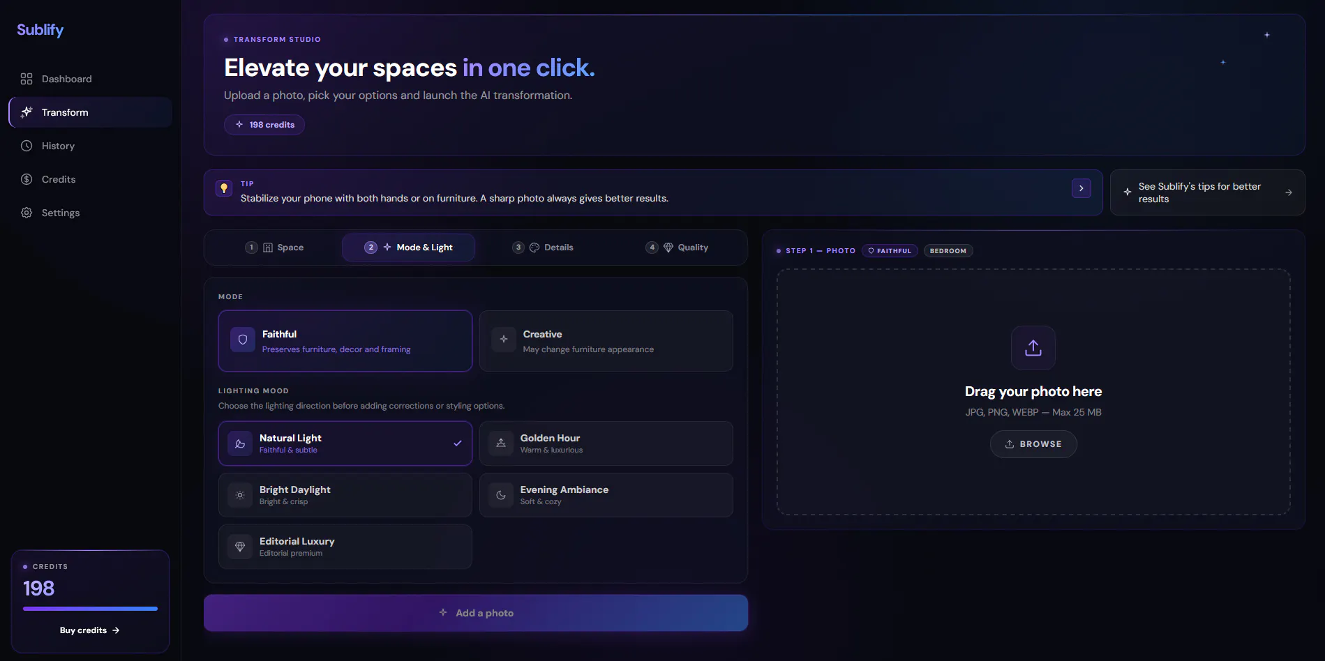Open Dashboard from the sidebar
This screenshot has width=1325, height=661.
[90, 79]
